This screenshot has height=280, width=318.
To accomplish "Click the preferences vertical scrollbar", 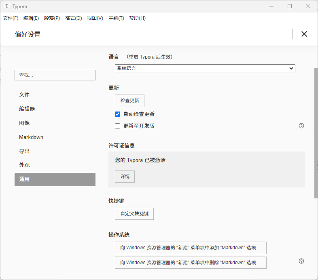I will click(316, 133).
